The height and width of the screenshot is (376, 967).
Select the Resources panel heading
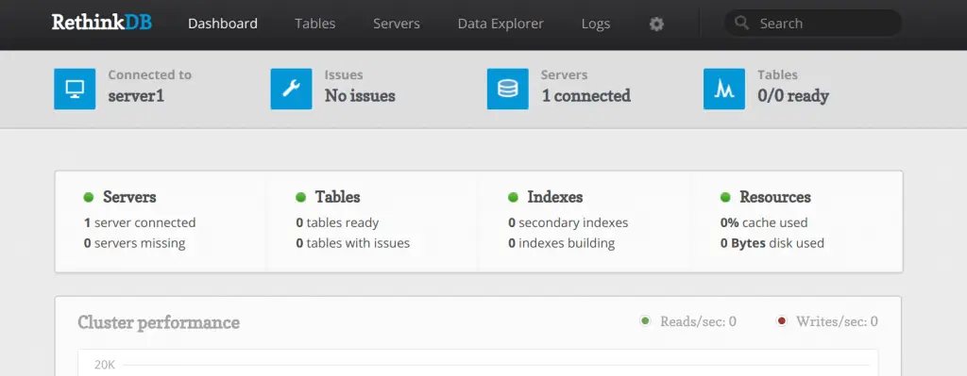(775, 197)
